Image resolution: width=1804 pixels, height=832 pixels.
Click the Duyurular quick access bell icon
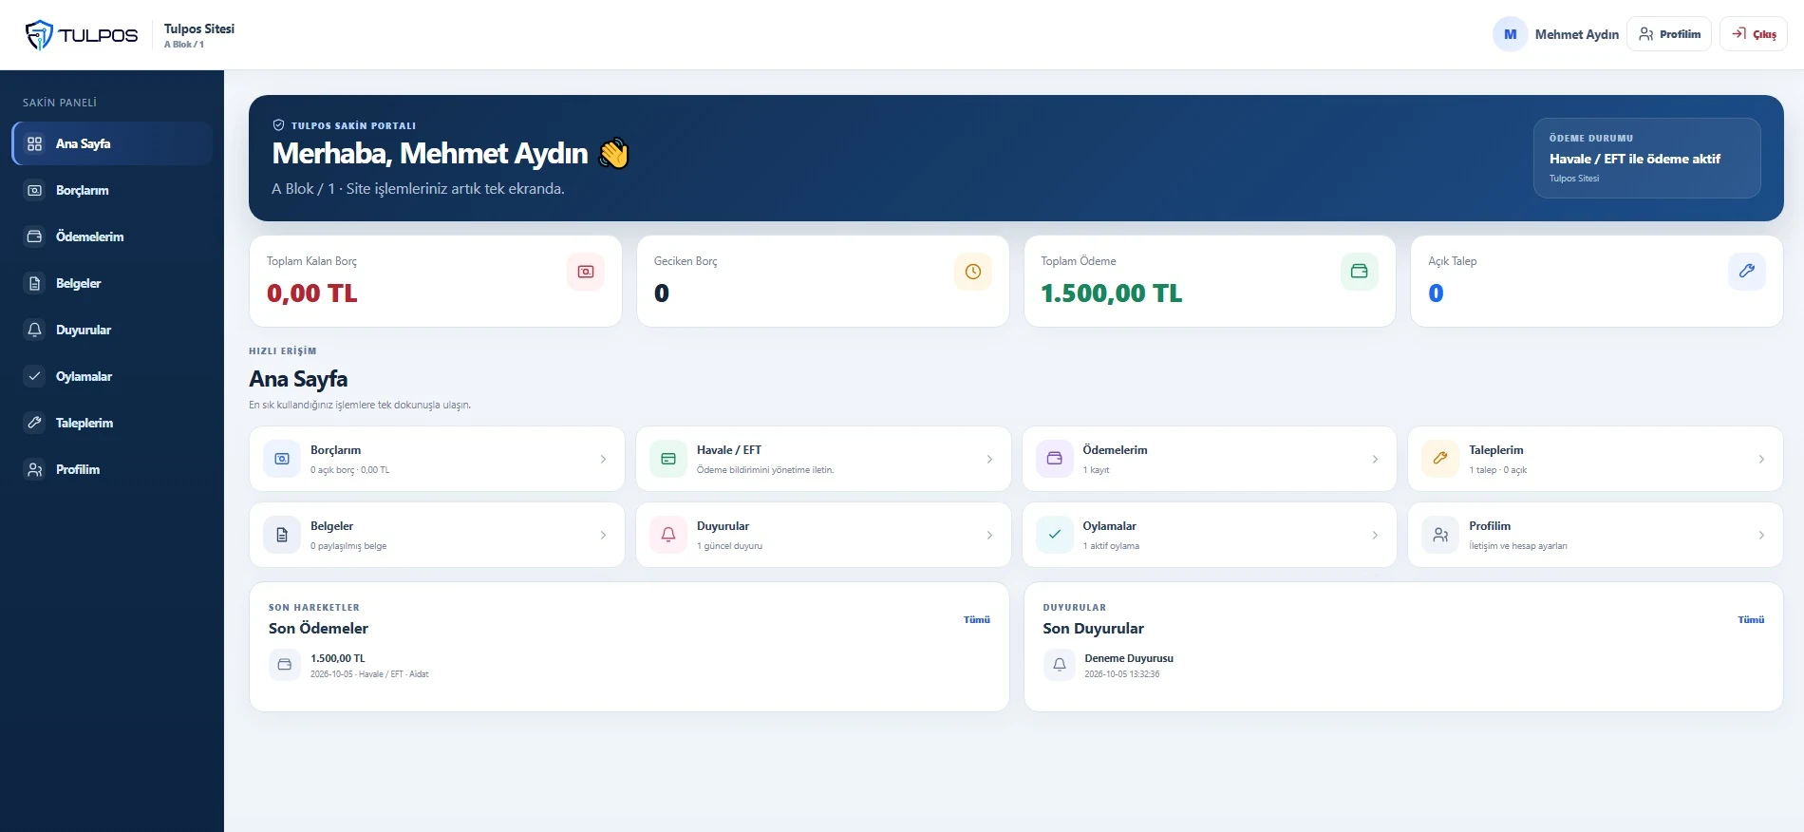[x=668, y=535]
